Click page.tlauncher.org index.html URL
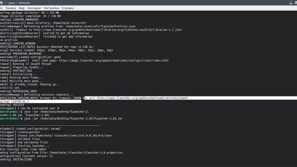The image size is (297, 167). pos(114,61)
